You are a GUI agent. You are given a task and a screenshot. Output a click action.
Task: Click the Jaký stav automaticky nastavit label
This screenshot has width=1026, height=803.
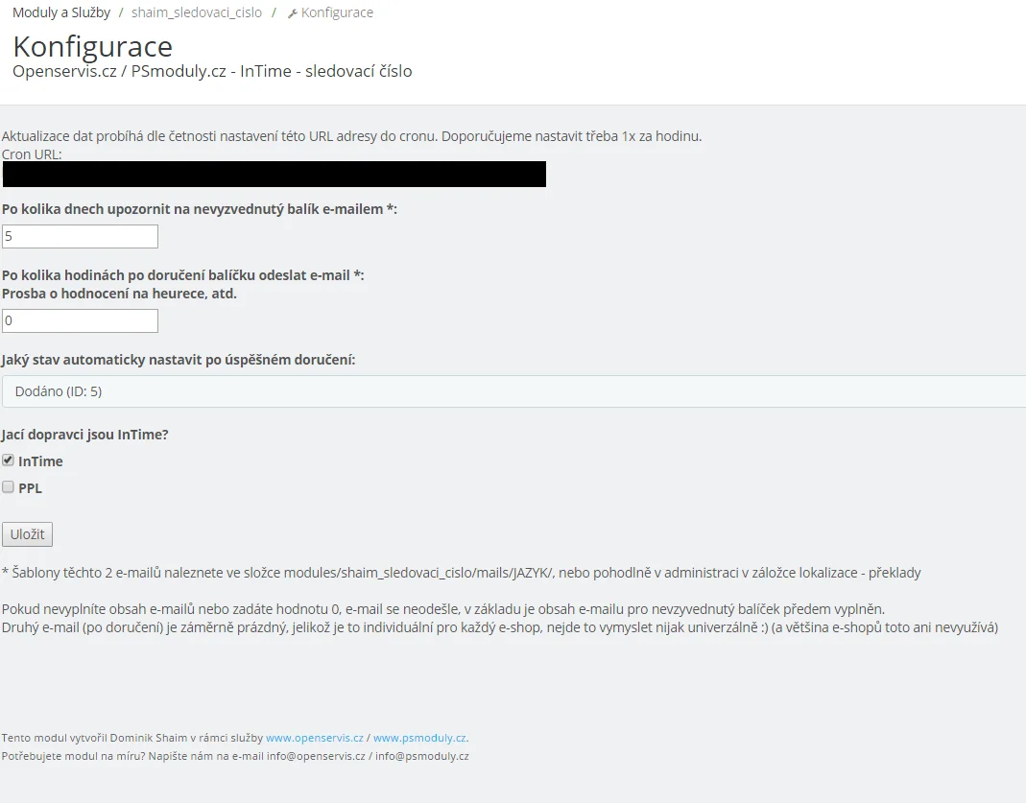coord(179,360)
